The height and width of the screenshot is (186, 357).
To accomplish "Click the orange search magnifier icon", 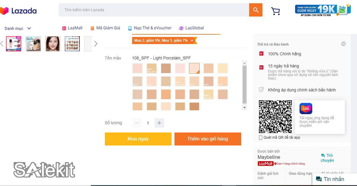I will tap(255, 10).
